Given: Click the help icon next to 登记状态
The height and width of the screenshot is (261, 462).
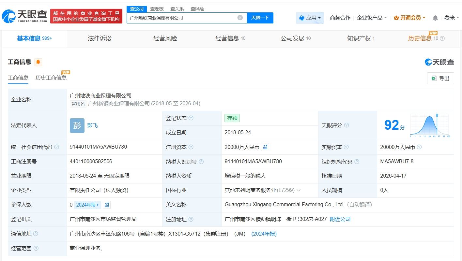Looking at the screenshot, I should (x=191, y=118).
